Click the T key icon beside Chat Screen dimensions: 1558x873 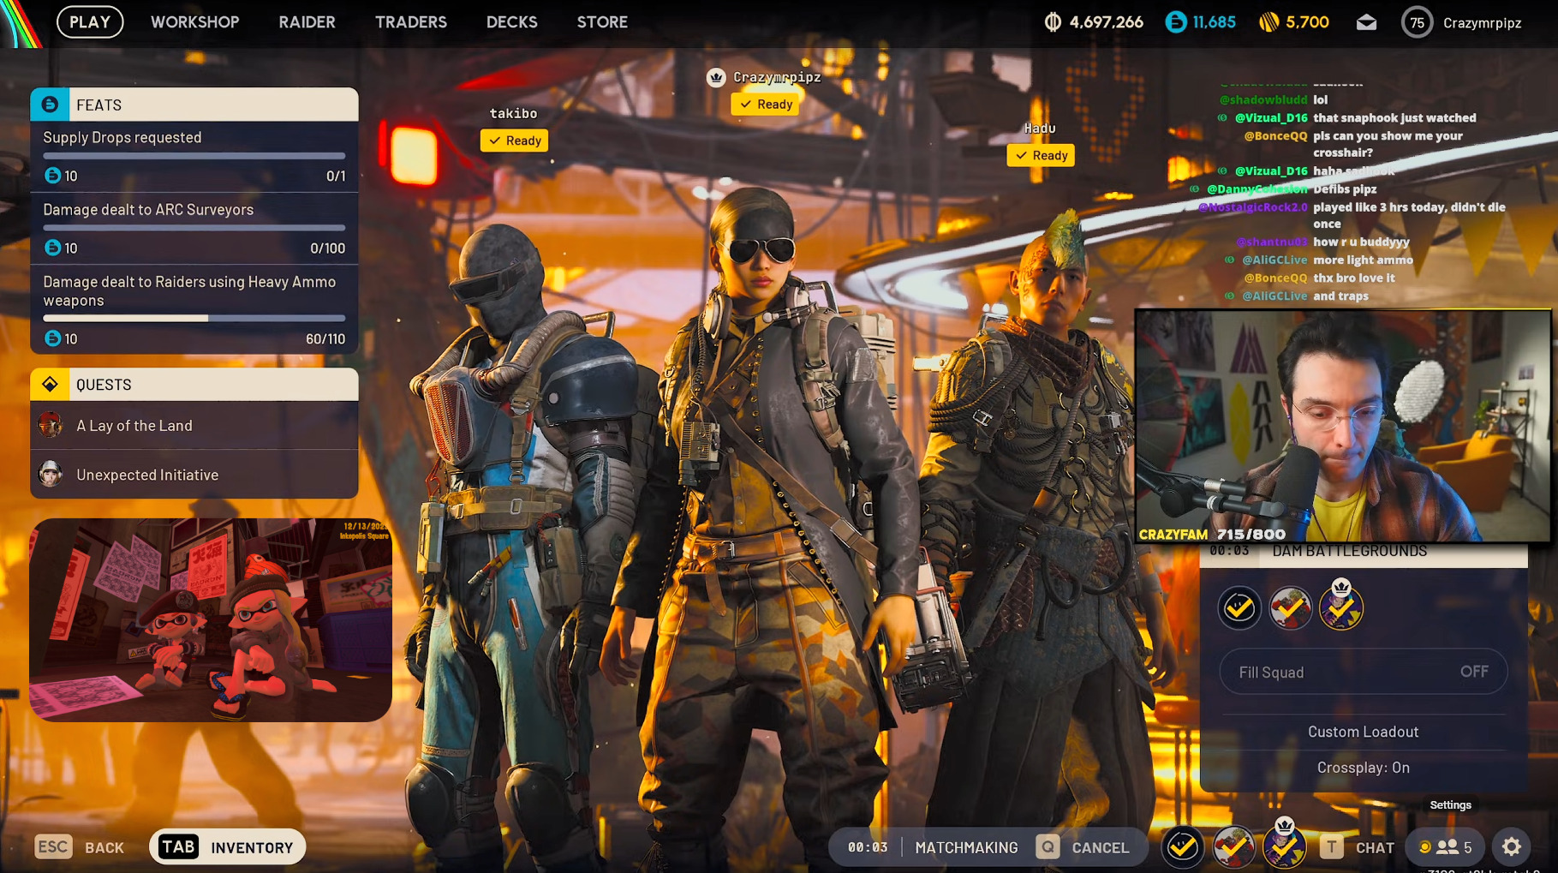tap(1331, 846)
